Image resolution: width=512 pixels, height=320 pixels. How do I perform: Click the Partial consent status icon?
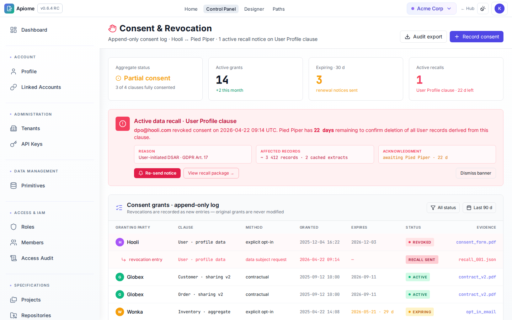[x=118, y=78]
